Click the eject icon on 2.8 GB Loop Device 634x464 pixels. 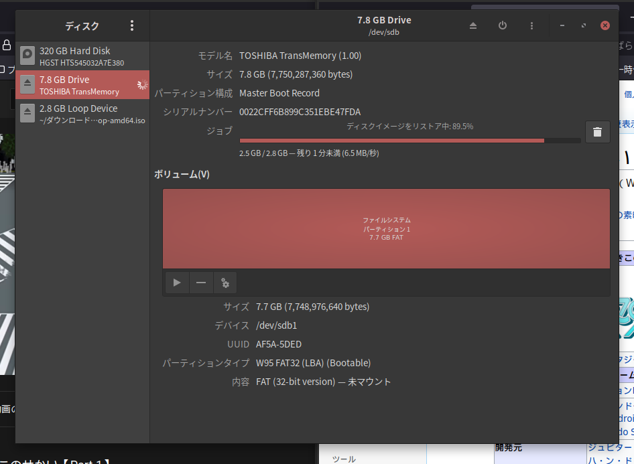(27, 114)
